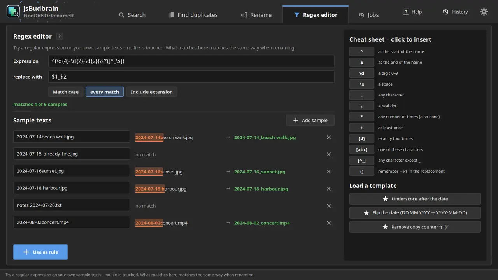Insert the [abc] character set token
Viewport: 498px width, 280px height.
(x=362, y=149)
